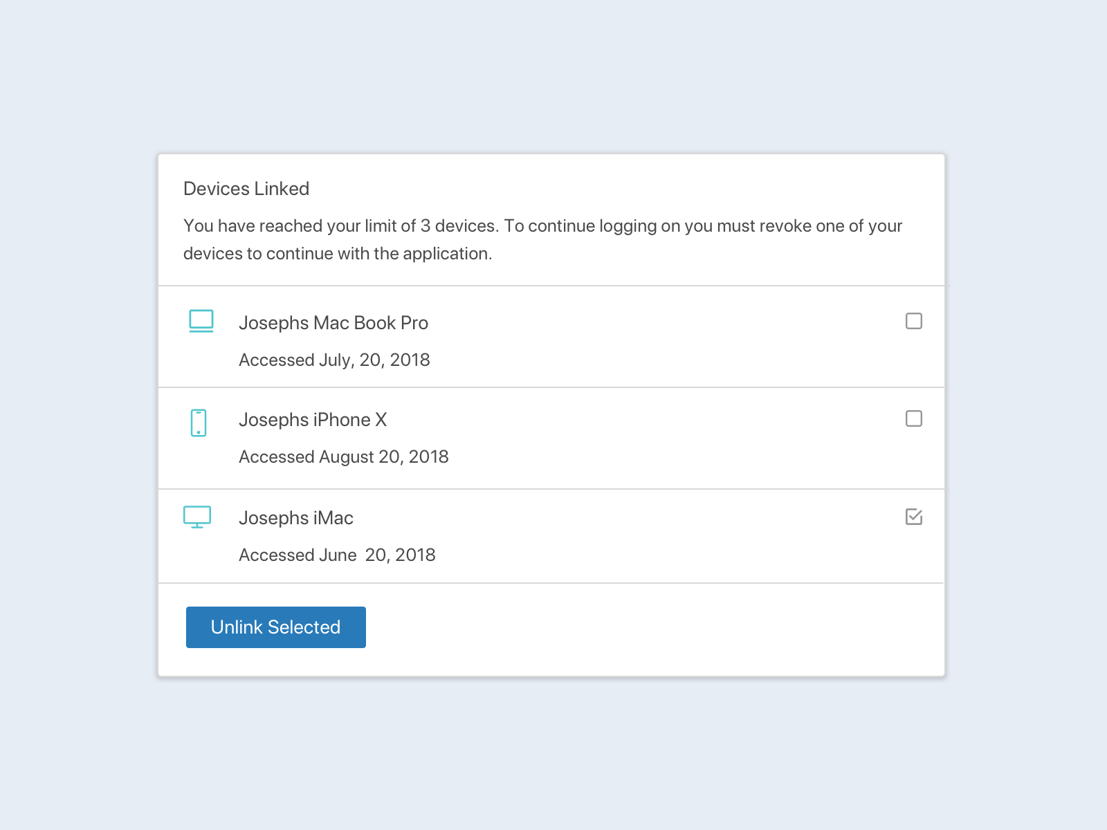Click the Accessed June 20, 2018 text
Viewport: 1107px width, 830px height.
[x=337, y=554]
